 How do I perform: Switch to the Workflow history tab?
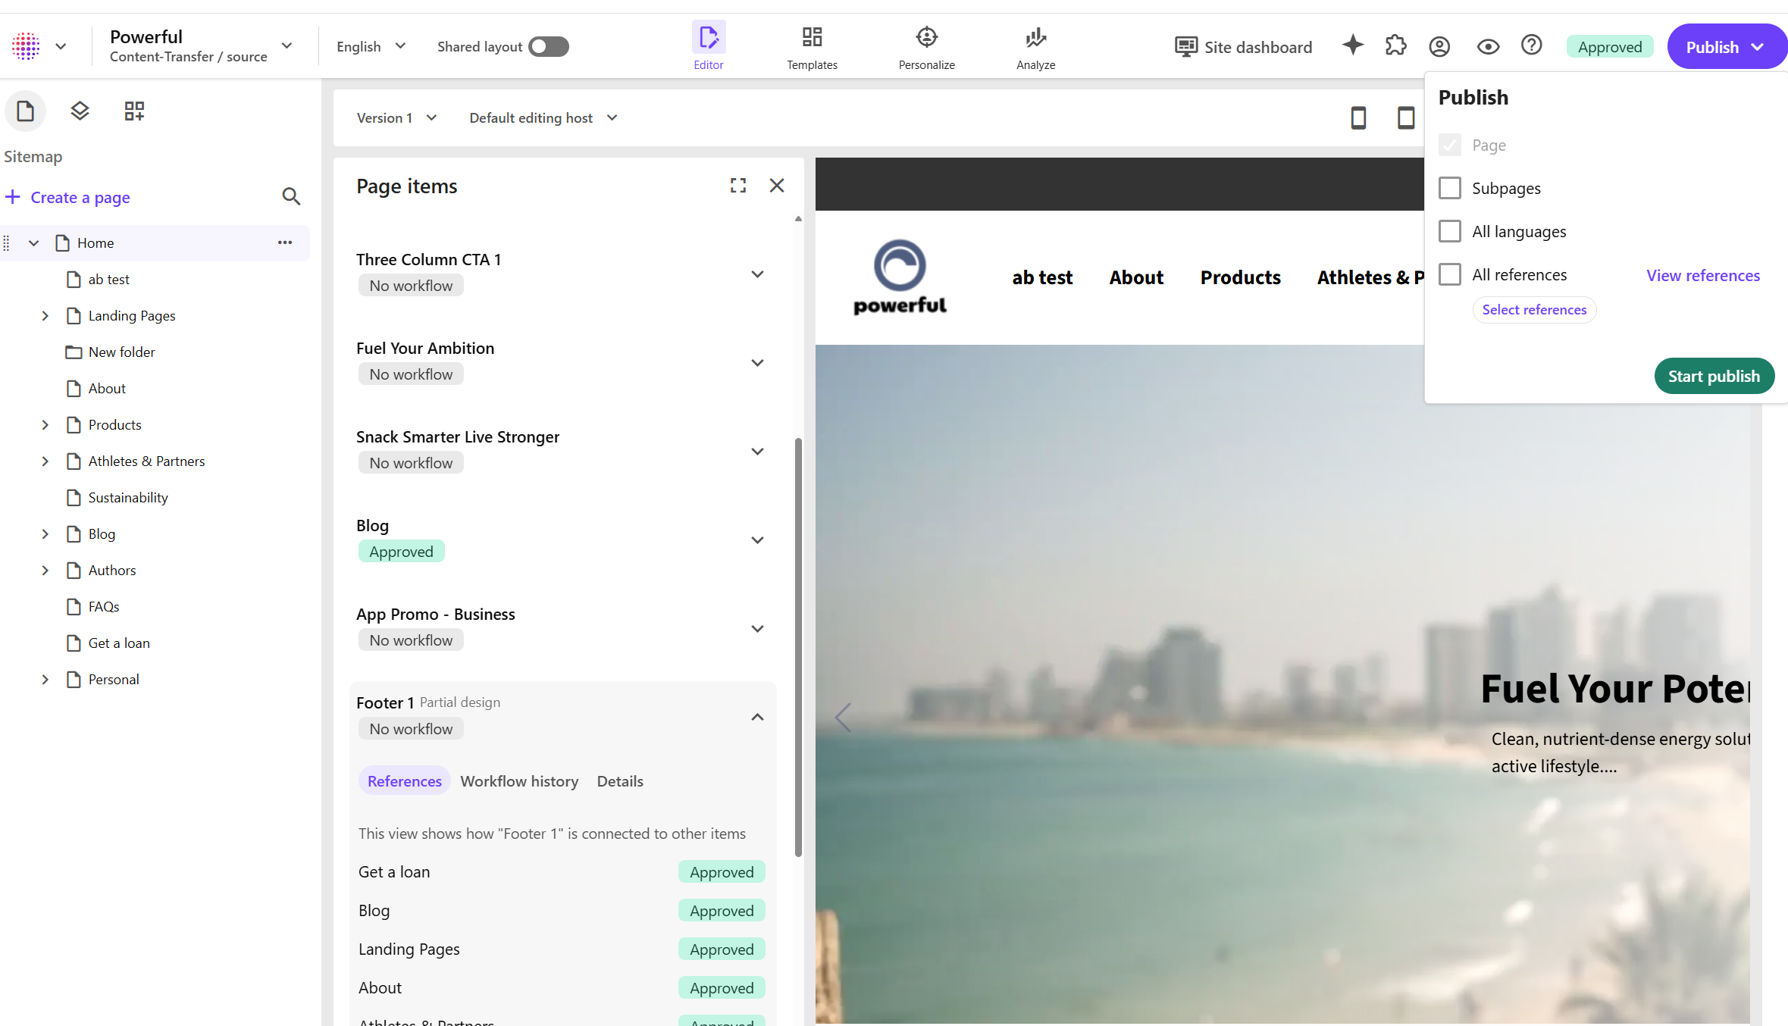click(x=519, y=780)
